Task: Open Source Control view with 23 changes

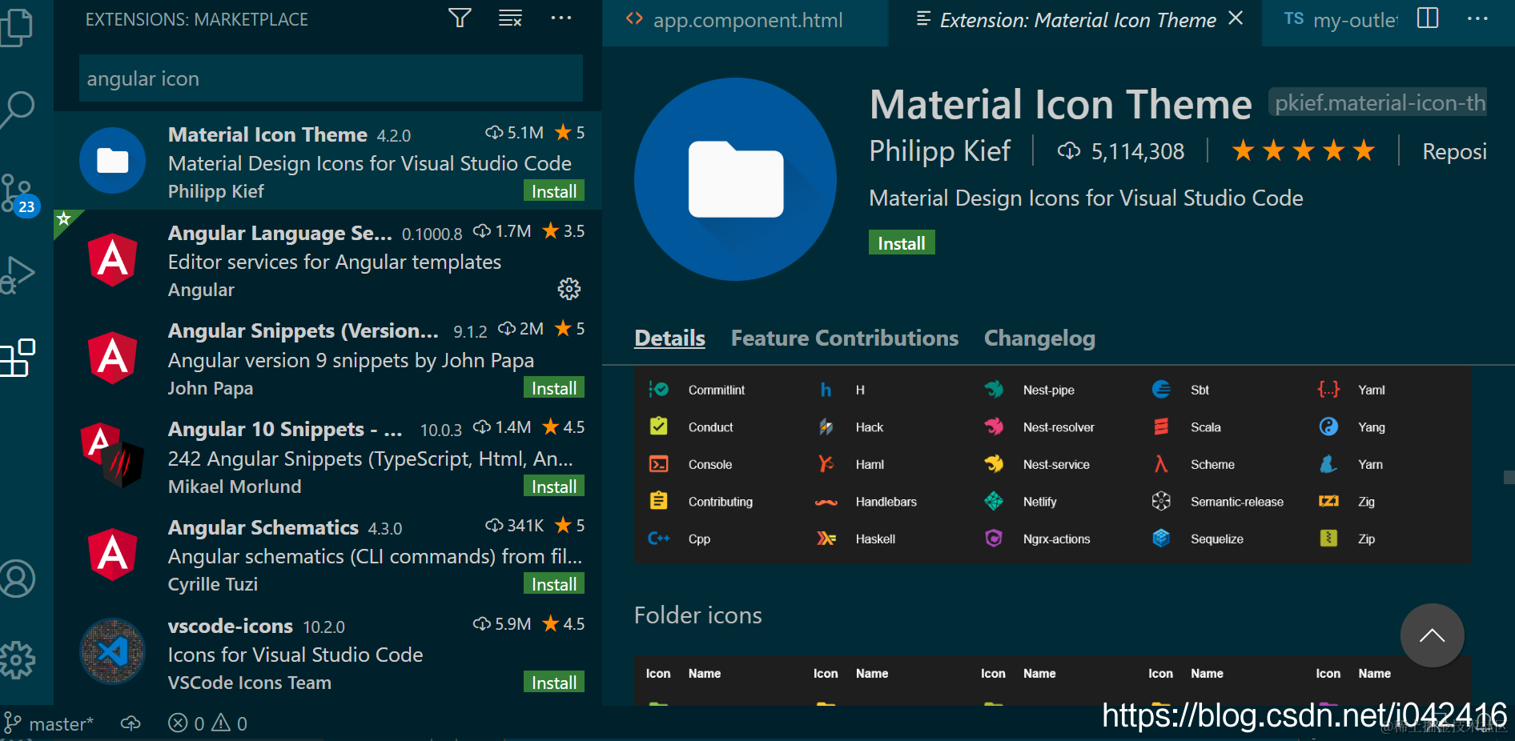Action: pyautogui.click(x=19, y=195)
